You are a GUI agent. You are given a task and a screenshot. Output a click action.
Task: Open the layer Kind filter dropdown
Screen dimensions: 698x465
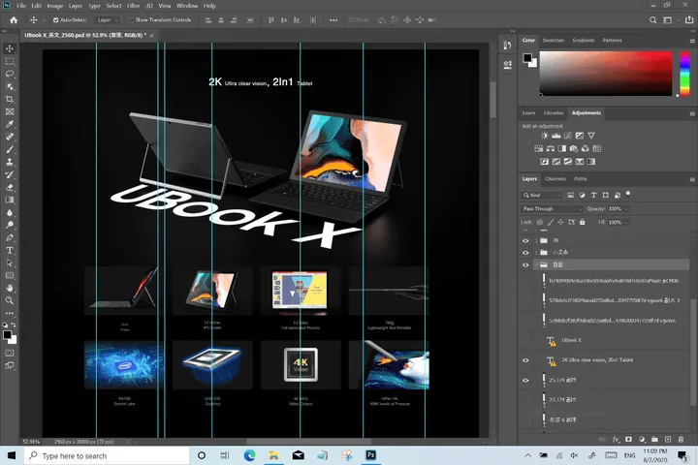542,195
